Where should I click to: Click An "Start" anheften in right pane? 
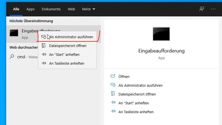134,103
